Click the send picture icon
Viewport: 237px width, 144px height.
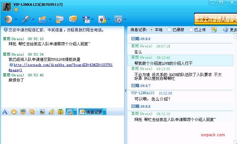pyautogui.click(x=42, y=112)
